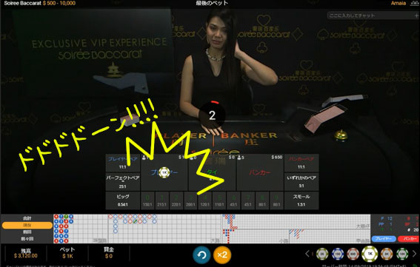This screenshot has height=267, width=420.
Task: Bet on the スモール 1.5:1 spot
Action: tap(301, 200)
